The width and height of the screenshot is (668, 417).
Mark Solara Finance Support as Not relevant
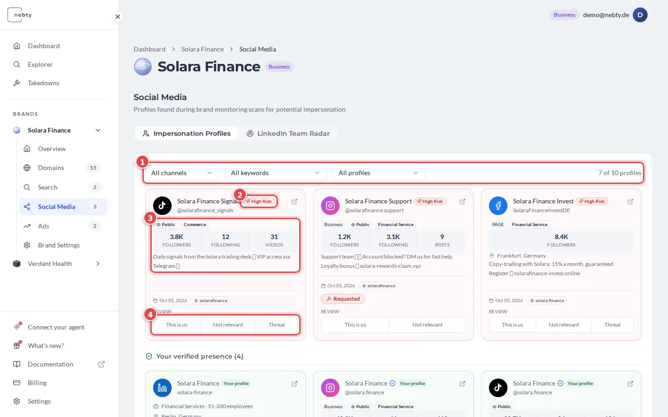click(x=427, y=325)
